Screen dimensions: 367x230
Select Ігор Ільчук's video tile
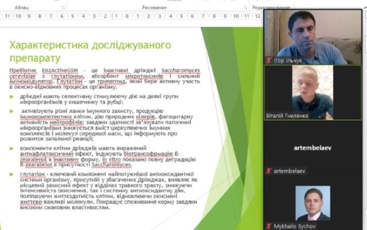click(313, 37)
